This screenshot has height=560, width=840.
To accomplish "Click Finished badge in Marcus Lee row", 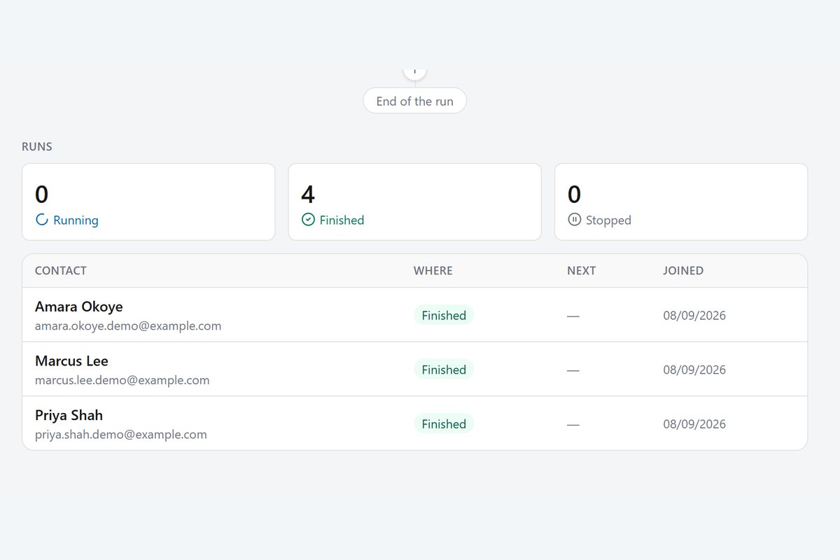I will (444, 370).
